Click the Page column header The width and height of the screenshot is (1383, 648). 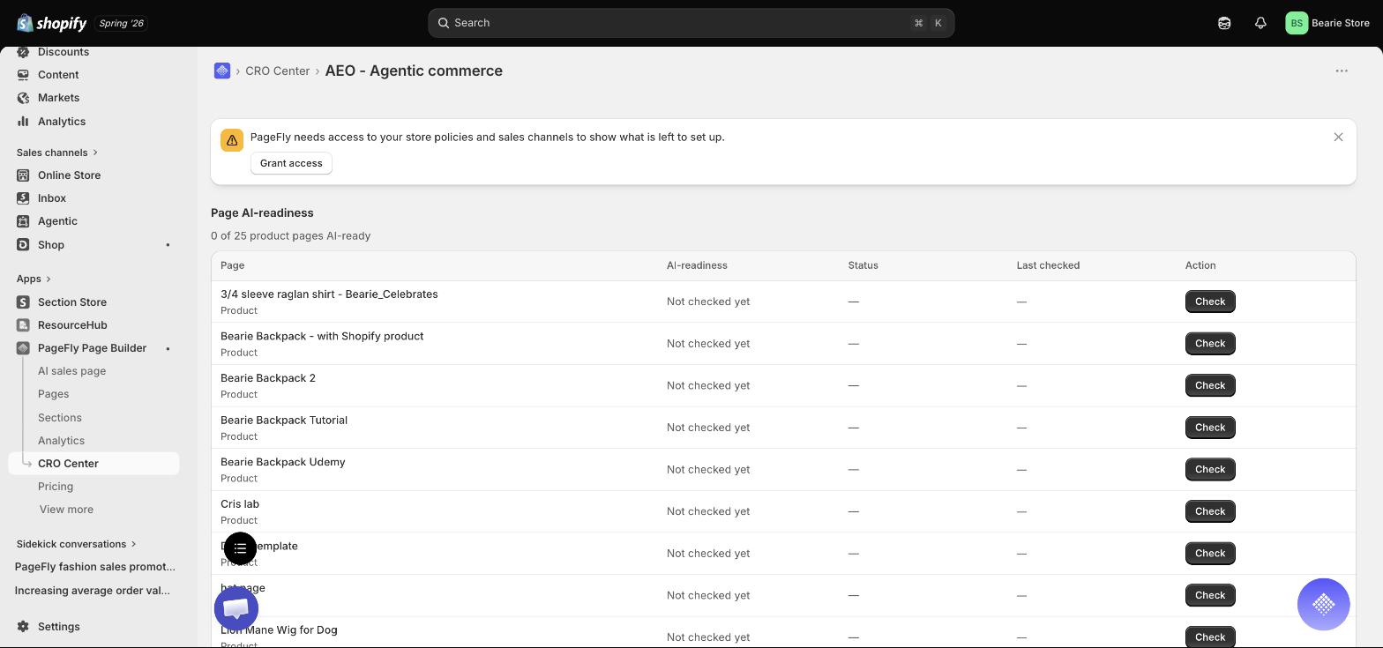232,265
